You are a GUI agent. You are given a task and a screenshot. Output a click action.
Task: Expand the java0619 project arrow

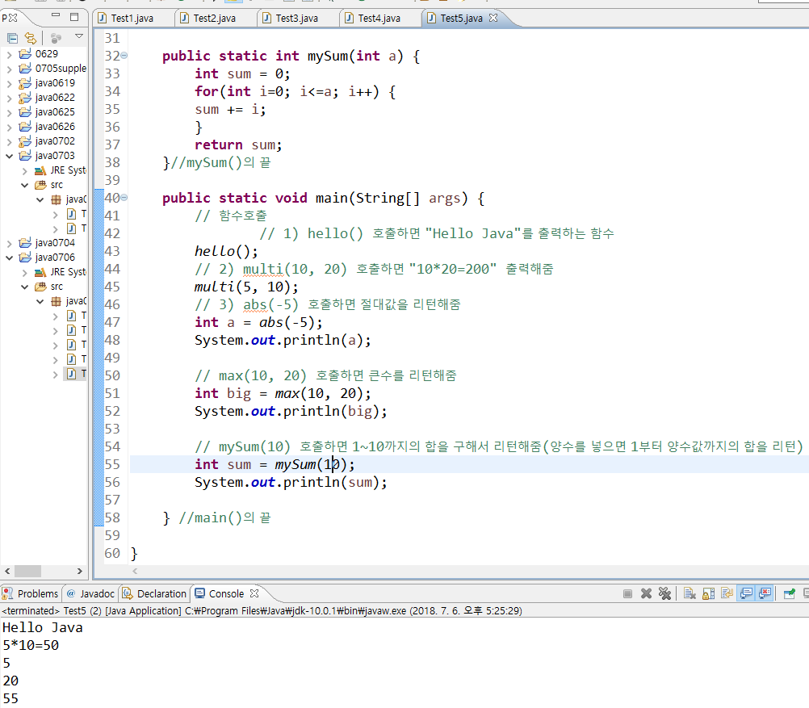10,83
